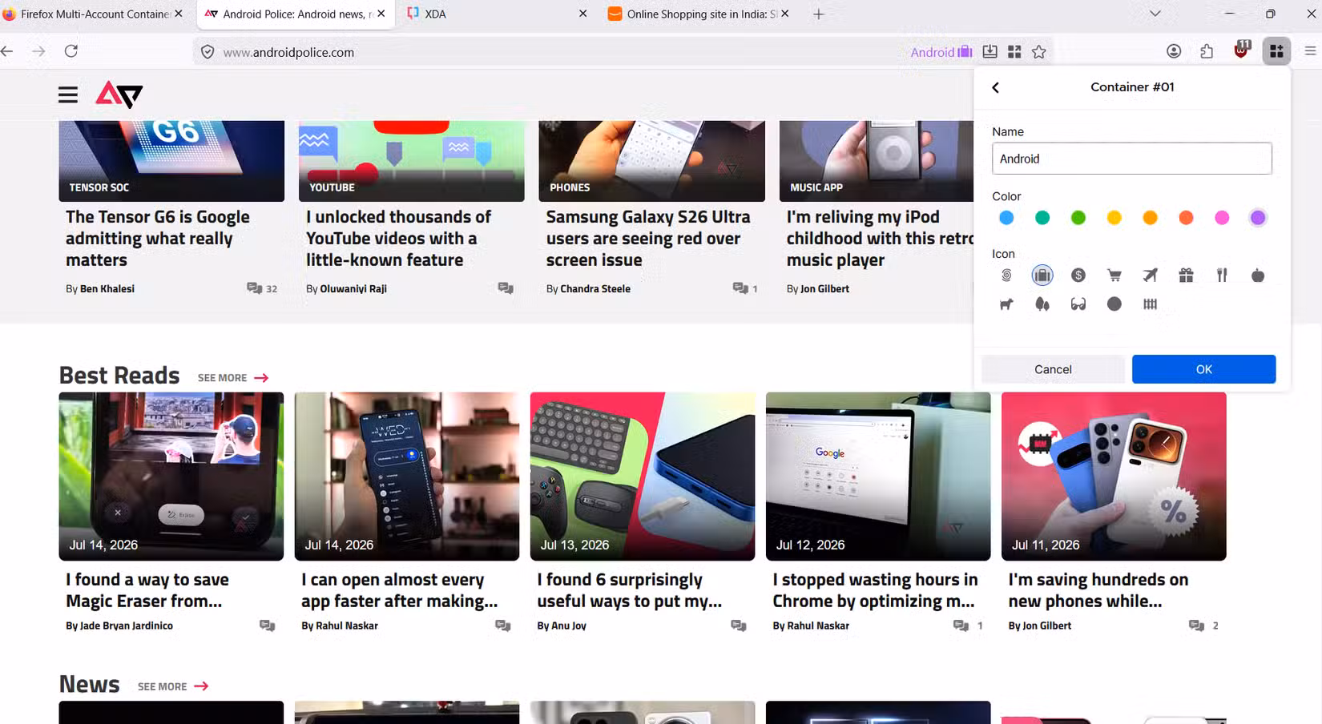Open a new tab with plus button

[x=819, y=14]
